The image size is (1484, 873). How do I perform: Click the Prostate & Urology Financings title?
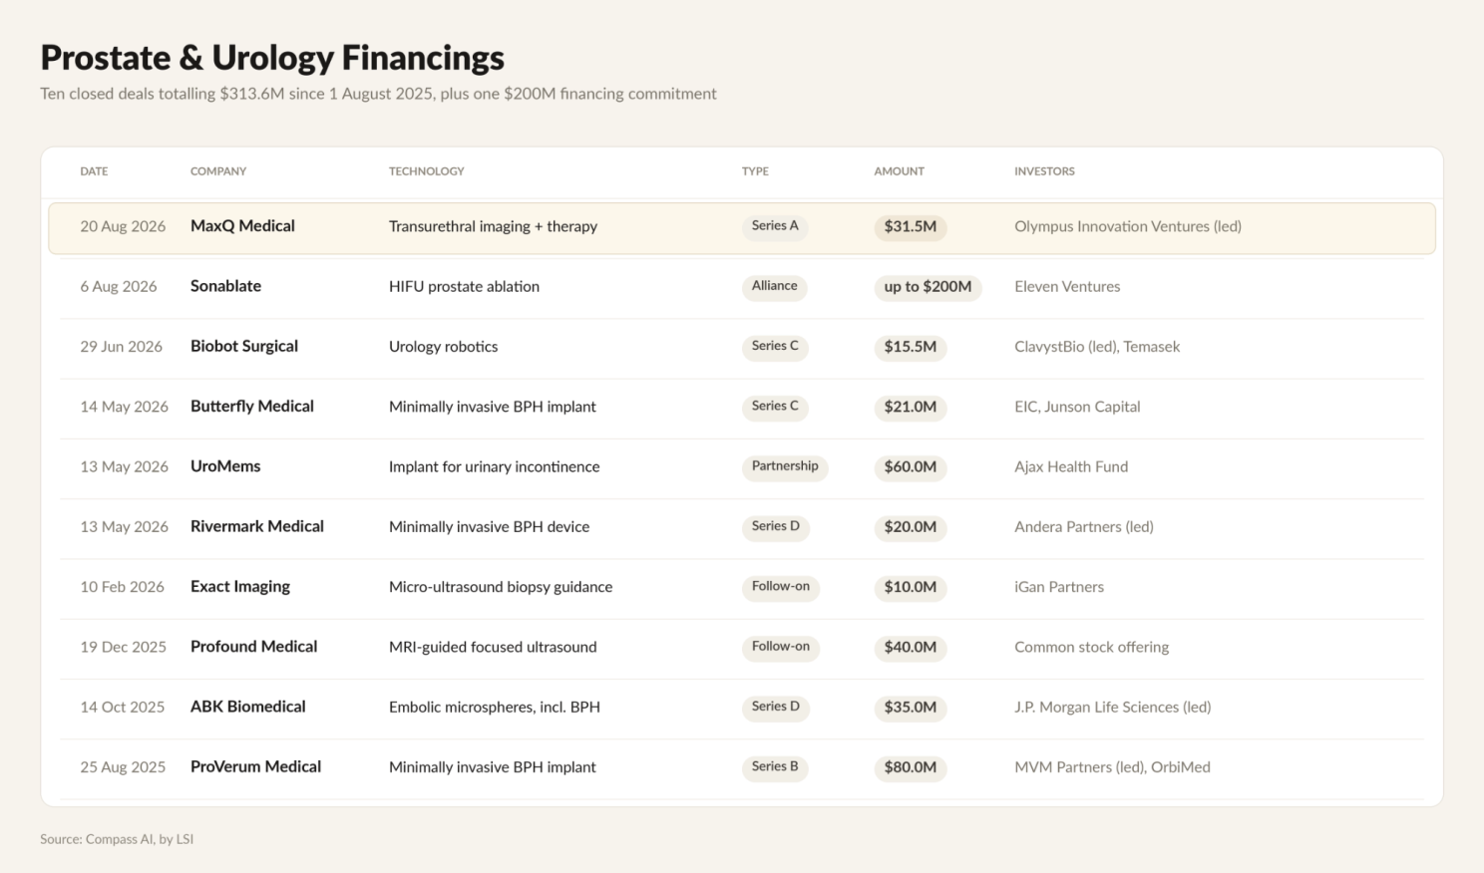click(x=272, y=58)
